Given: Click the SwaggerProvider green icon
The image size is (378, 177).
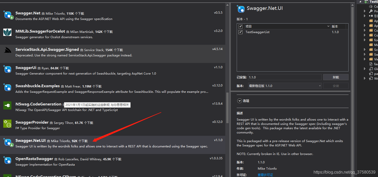Looking at the screenshot, I should click(7, 123).
